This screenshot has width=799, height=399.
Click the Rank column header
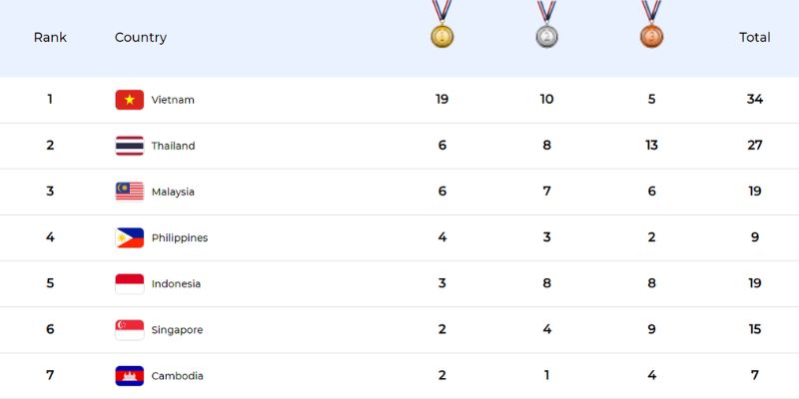point(50,38)
